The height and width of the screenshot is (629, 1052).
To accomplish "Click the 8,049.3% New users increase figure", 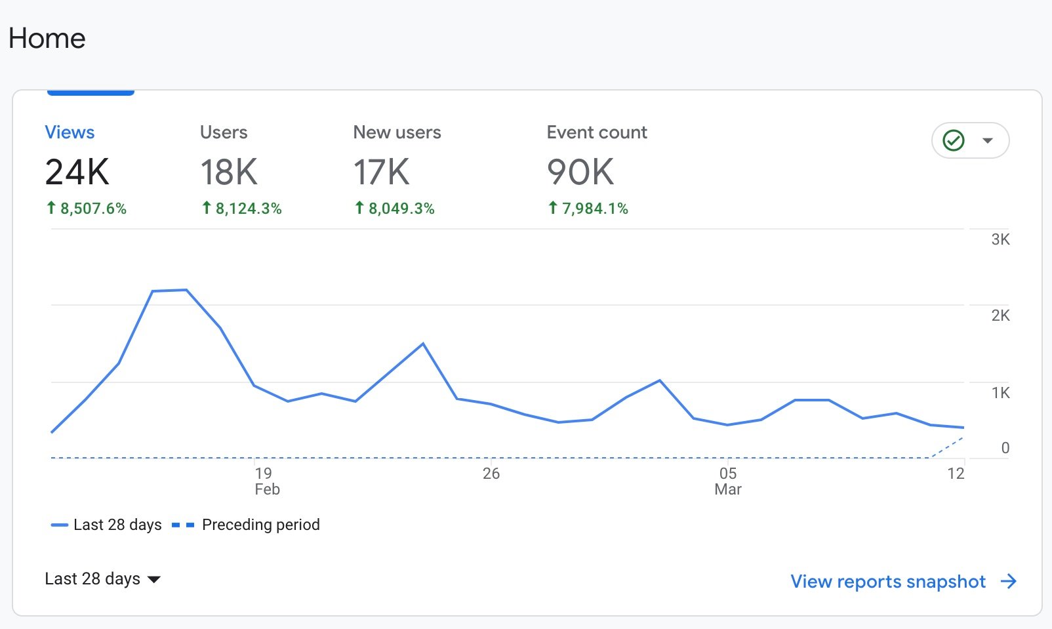I will pos(394,209).
